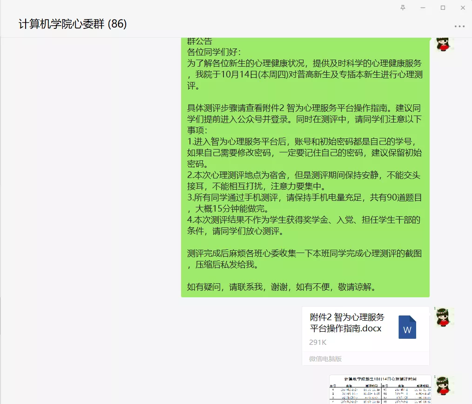Click sender avatar beside the docx file
The image size is (472, 404).
tap(444, 317)
